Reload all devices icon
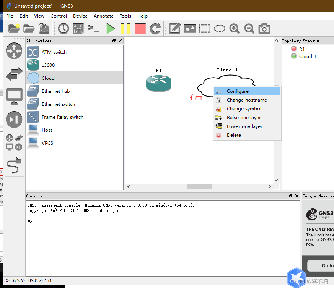This screenshot has width=334, height=288. click(155, 29)
